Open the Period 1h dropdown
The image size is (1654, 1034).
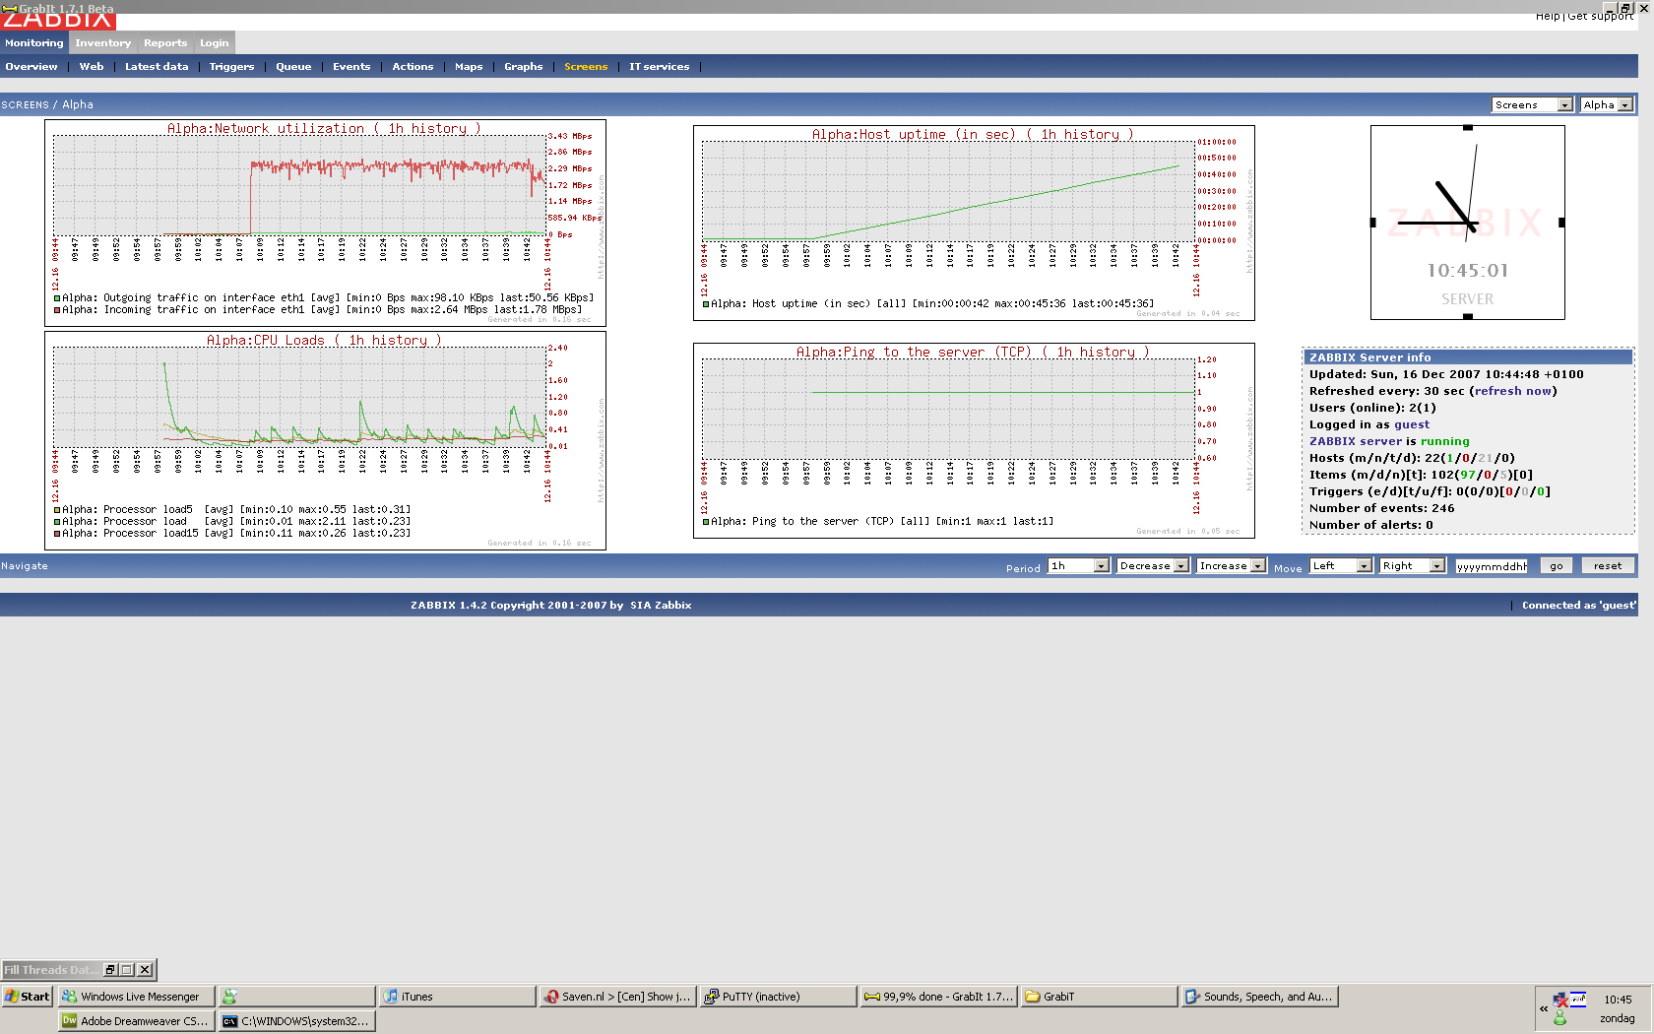point(1079,566)
